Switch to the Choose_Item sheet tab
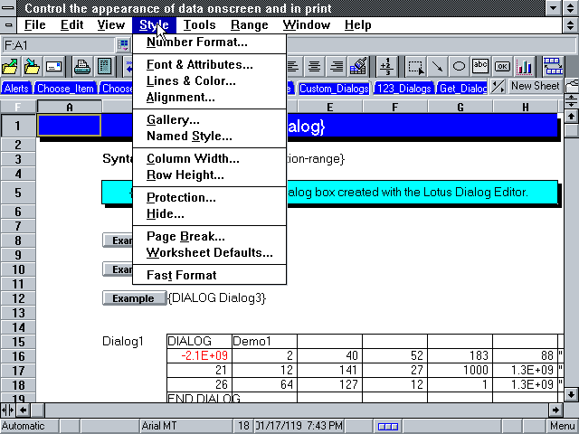 (65, 89)
